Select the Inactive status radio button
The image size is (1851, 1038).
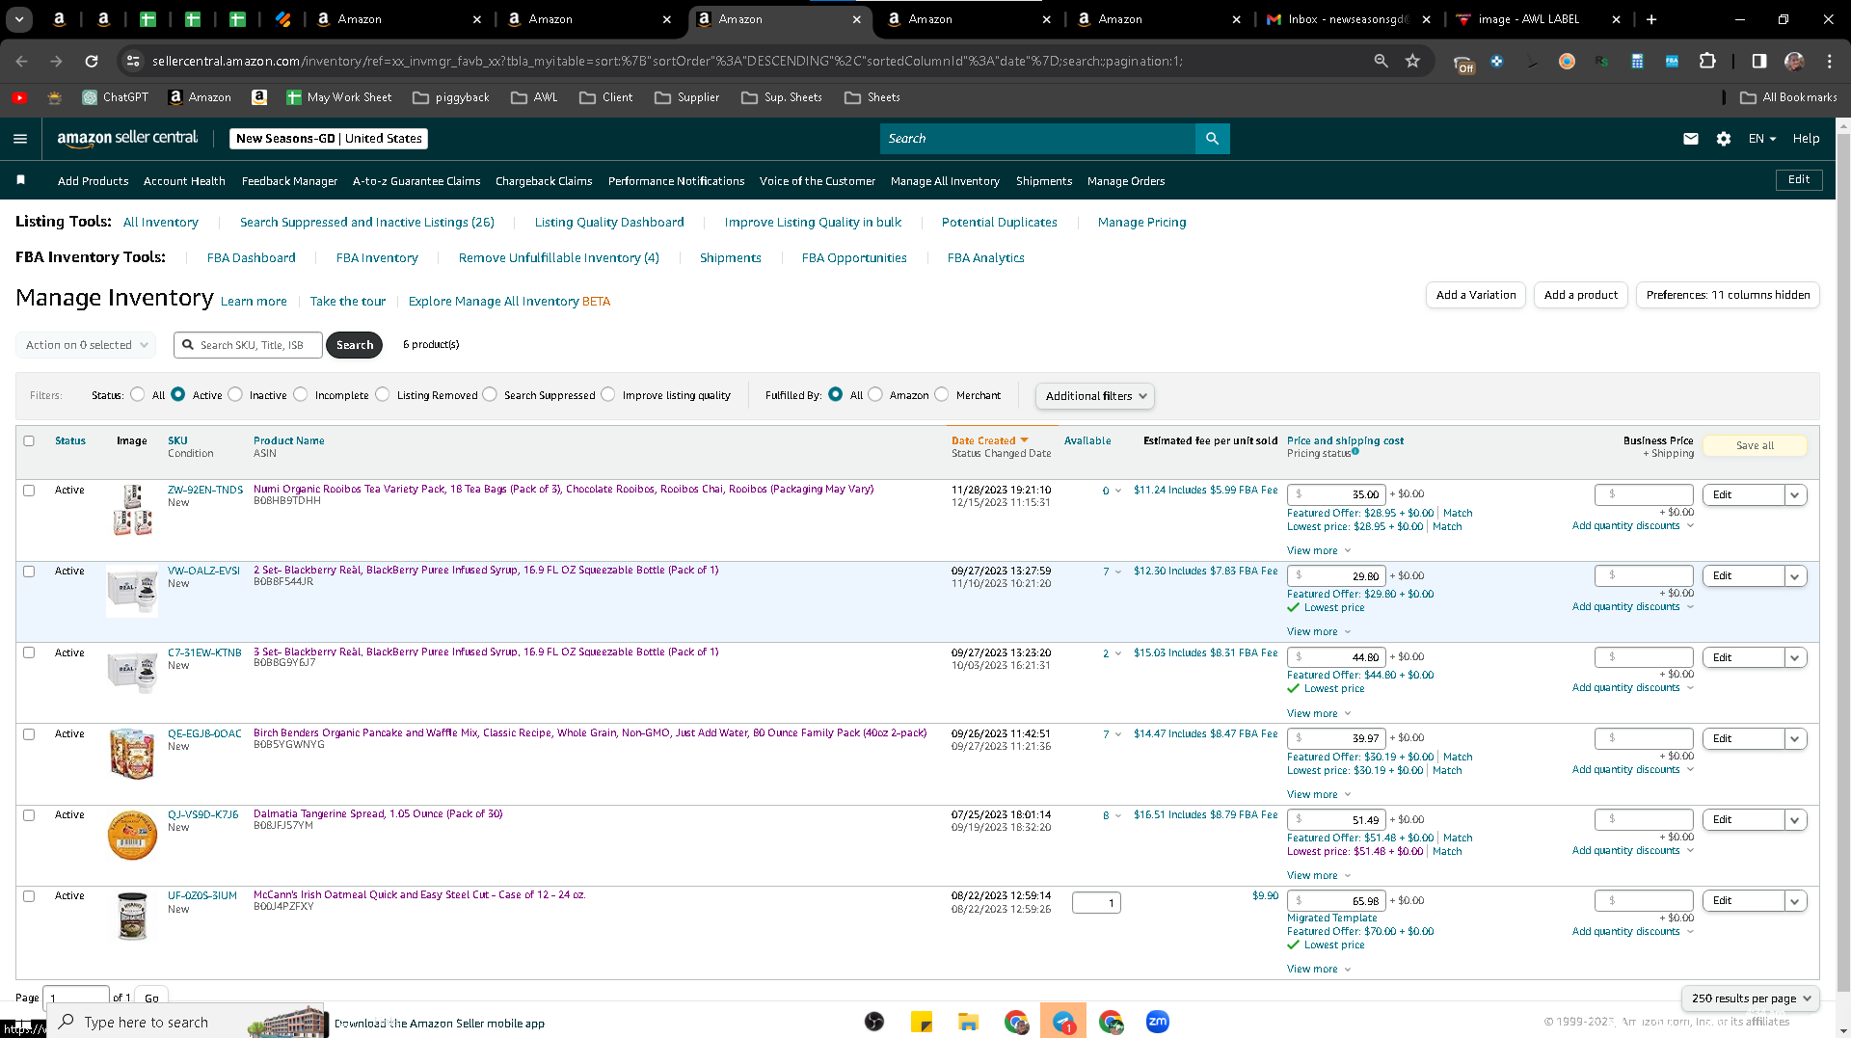pos(235,394)
